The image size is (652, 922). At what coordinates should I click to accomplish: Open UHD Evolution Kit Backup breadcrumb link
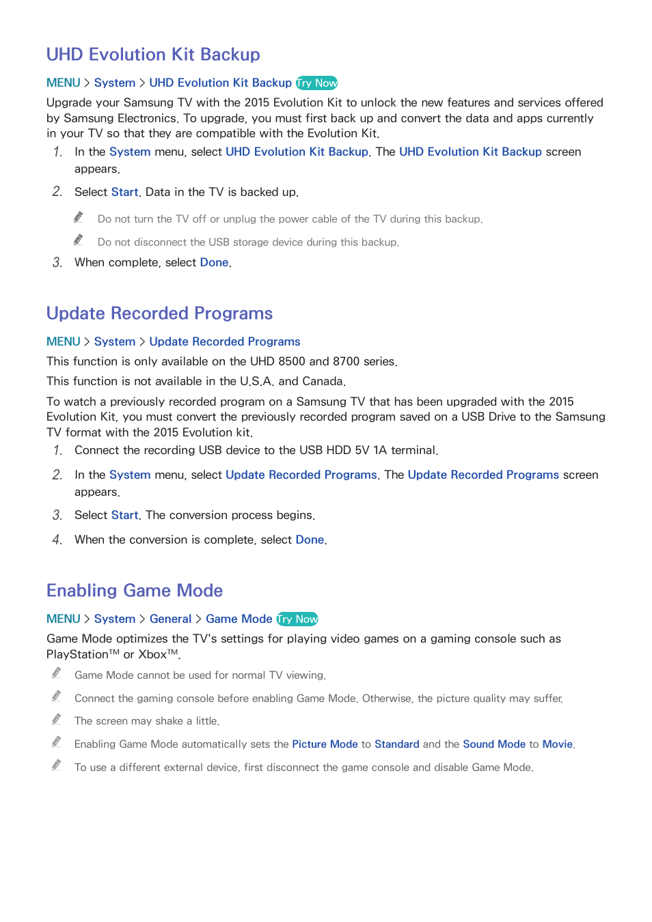click(x=221, y=83)
